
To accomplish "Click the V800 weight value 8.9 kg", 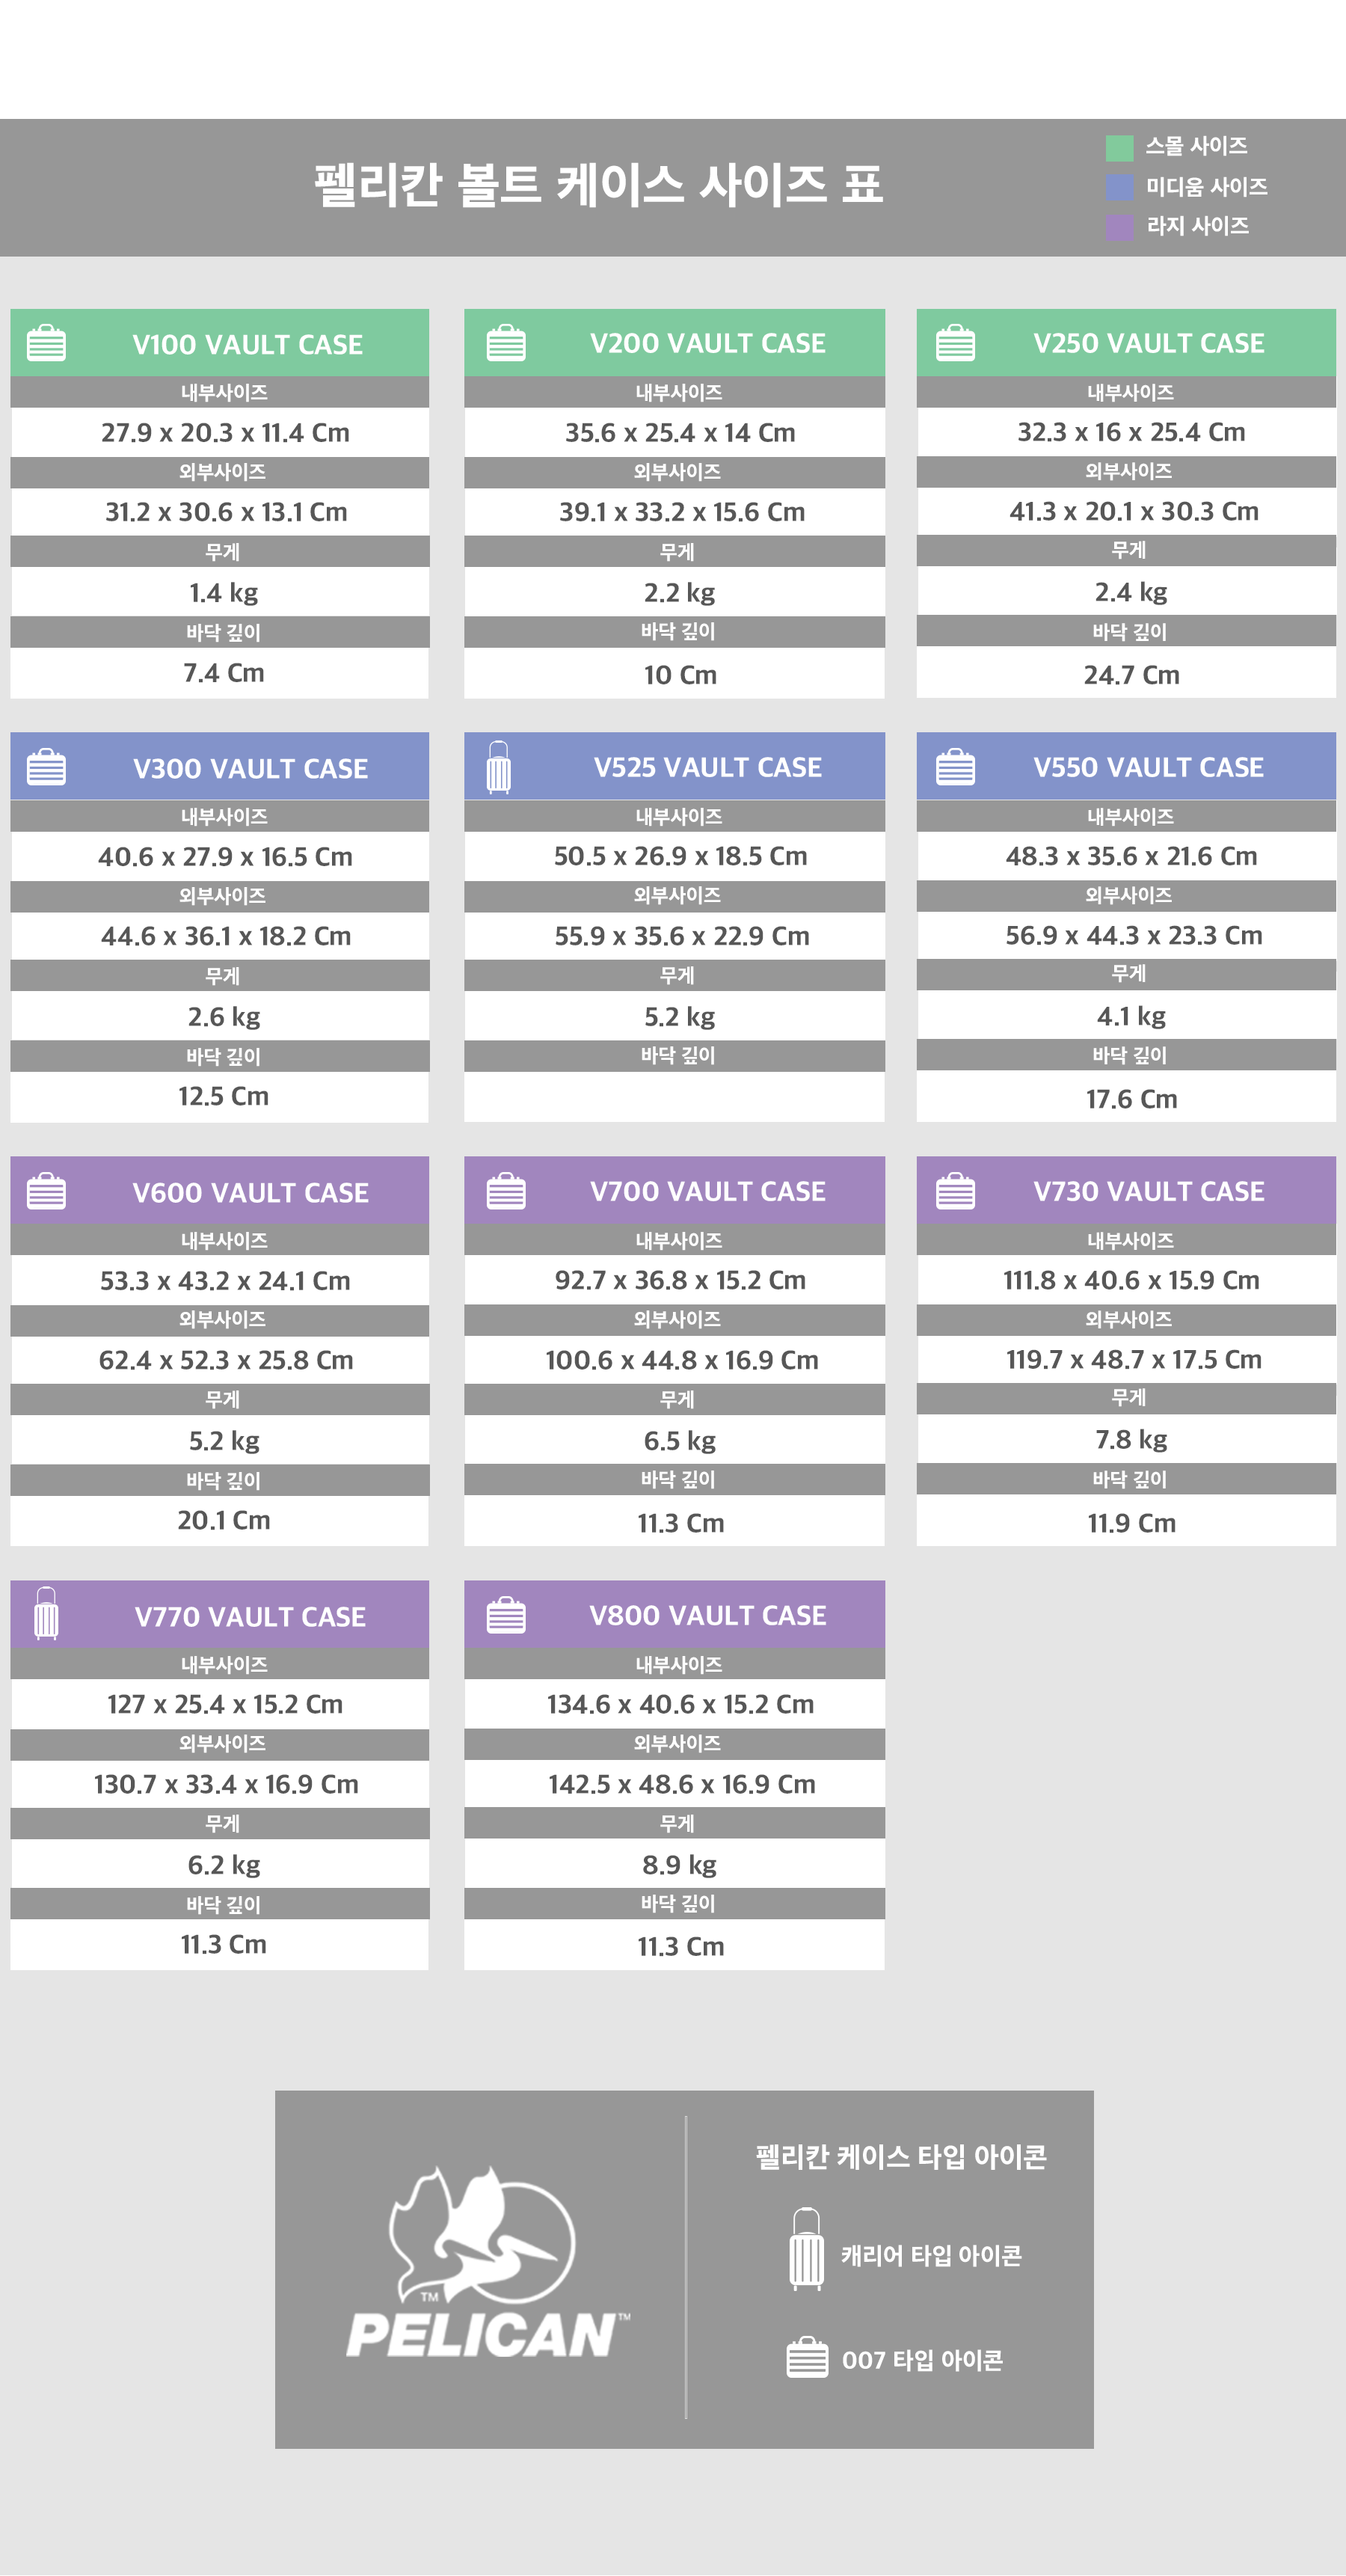I will [x=679, y=1865].
